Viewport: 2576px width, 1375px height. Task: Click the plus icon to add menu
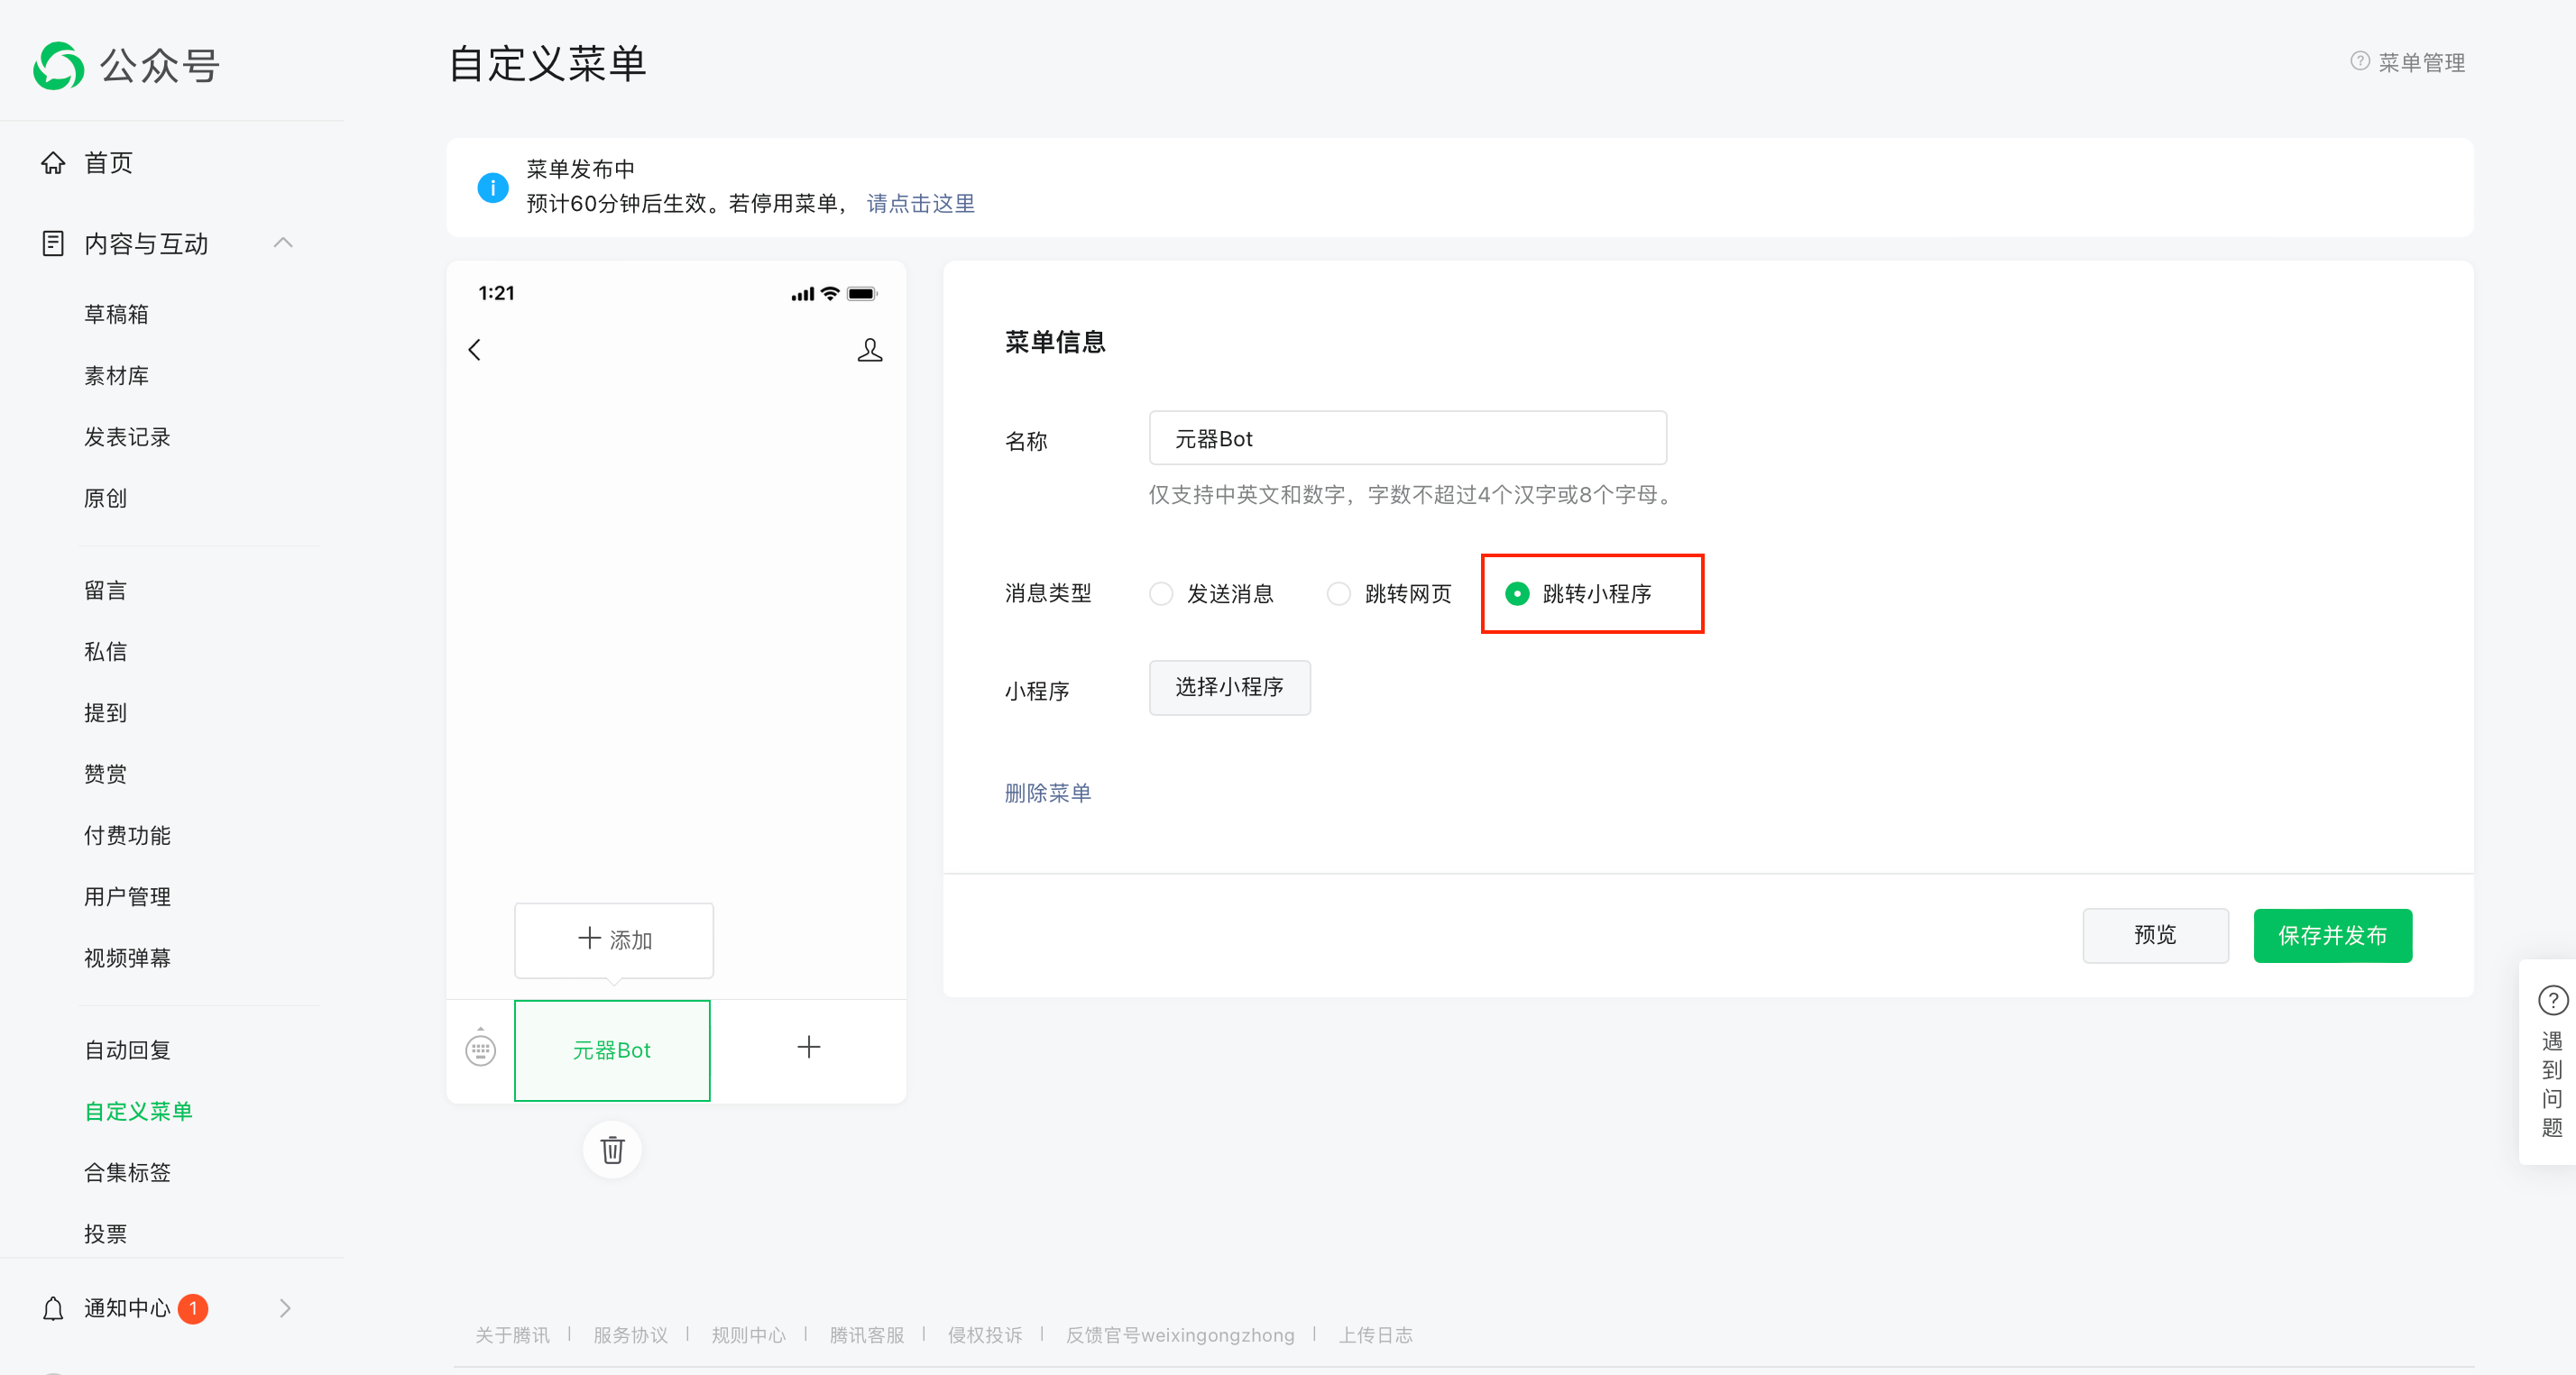[809, 1047]
